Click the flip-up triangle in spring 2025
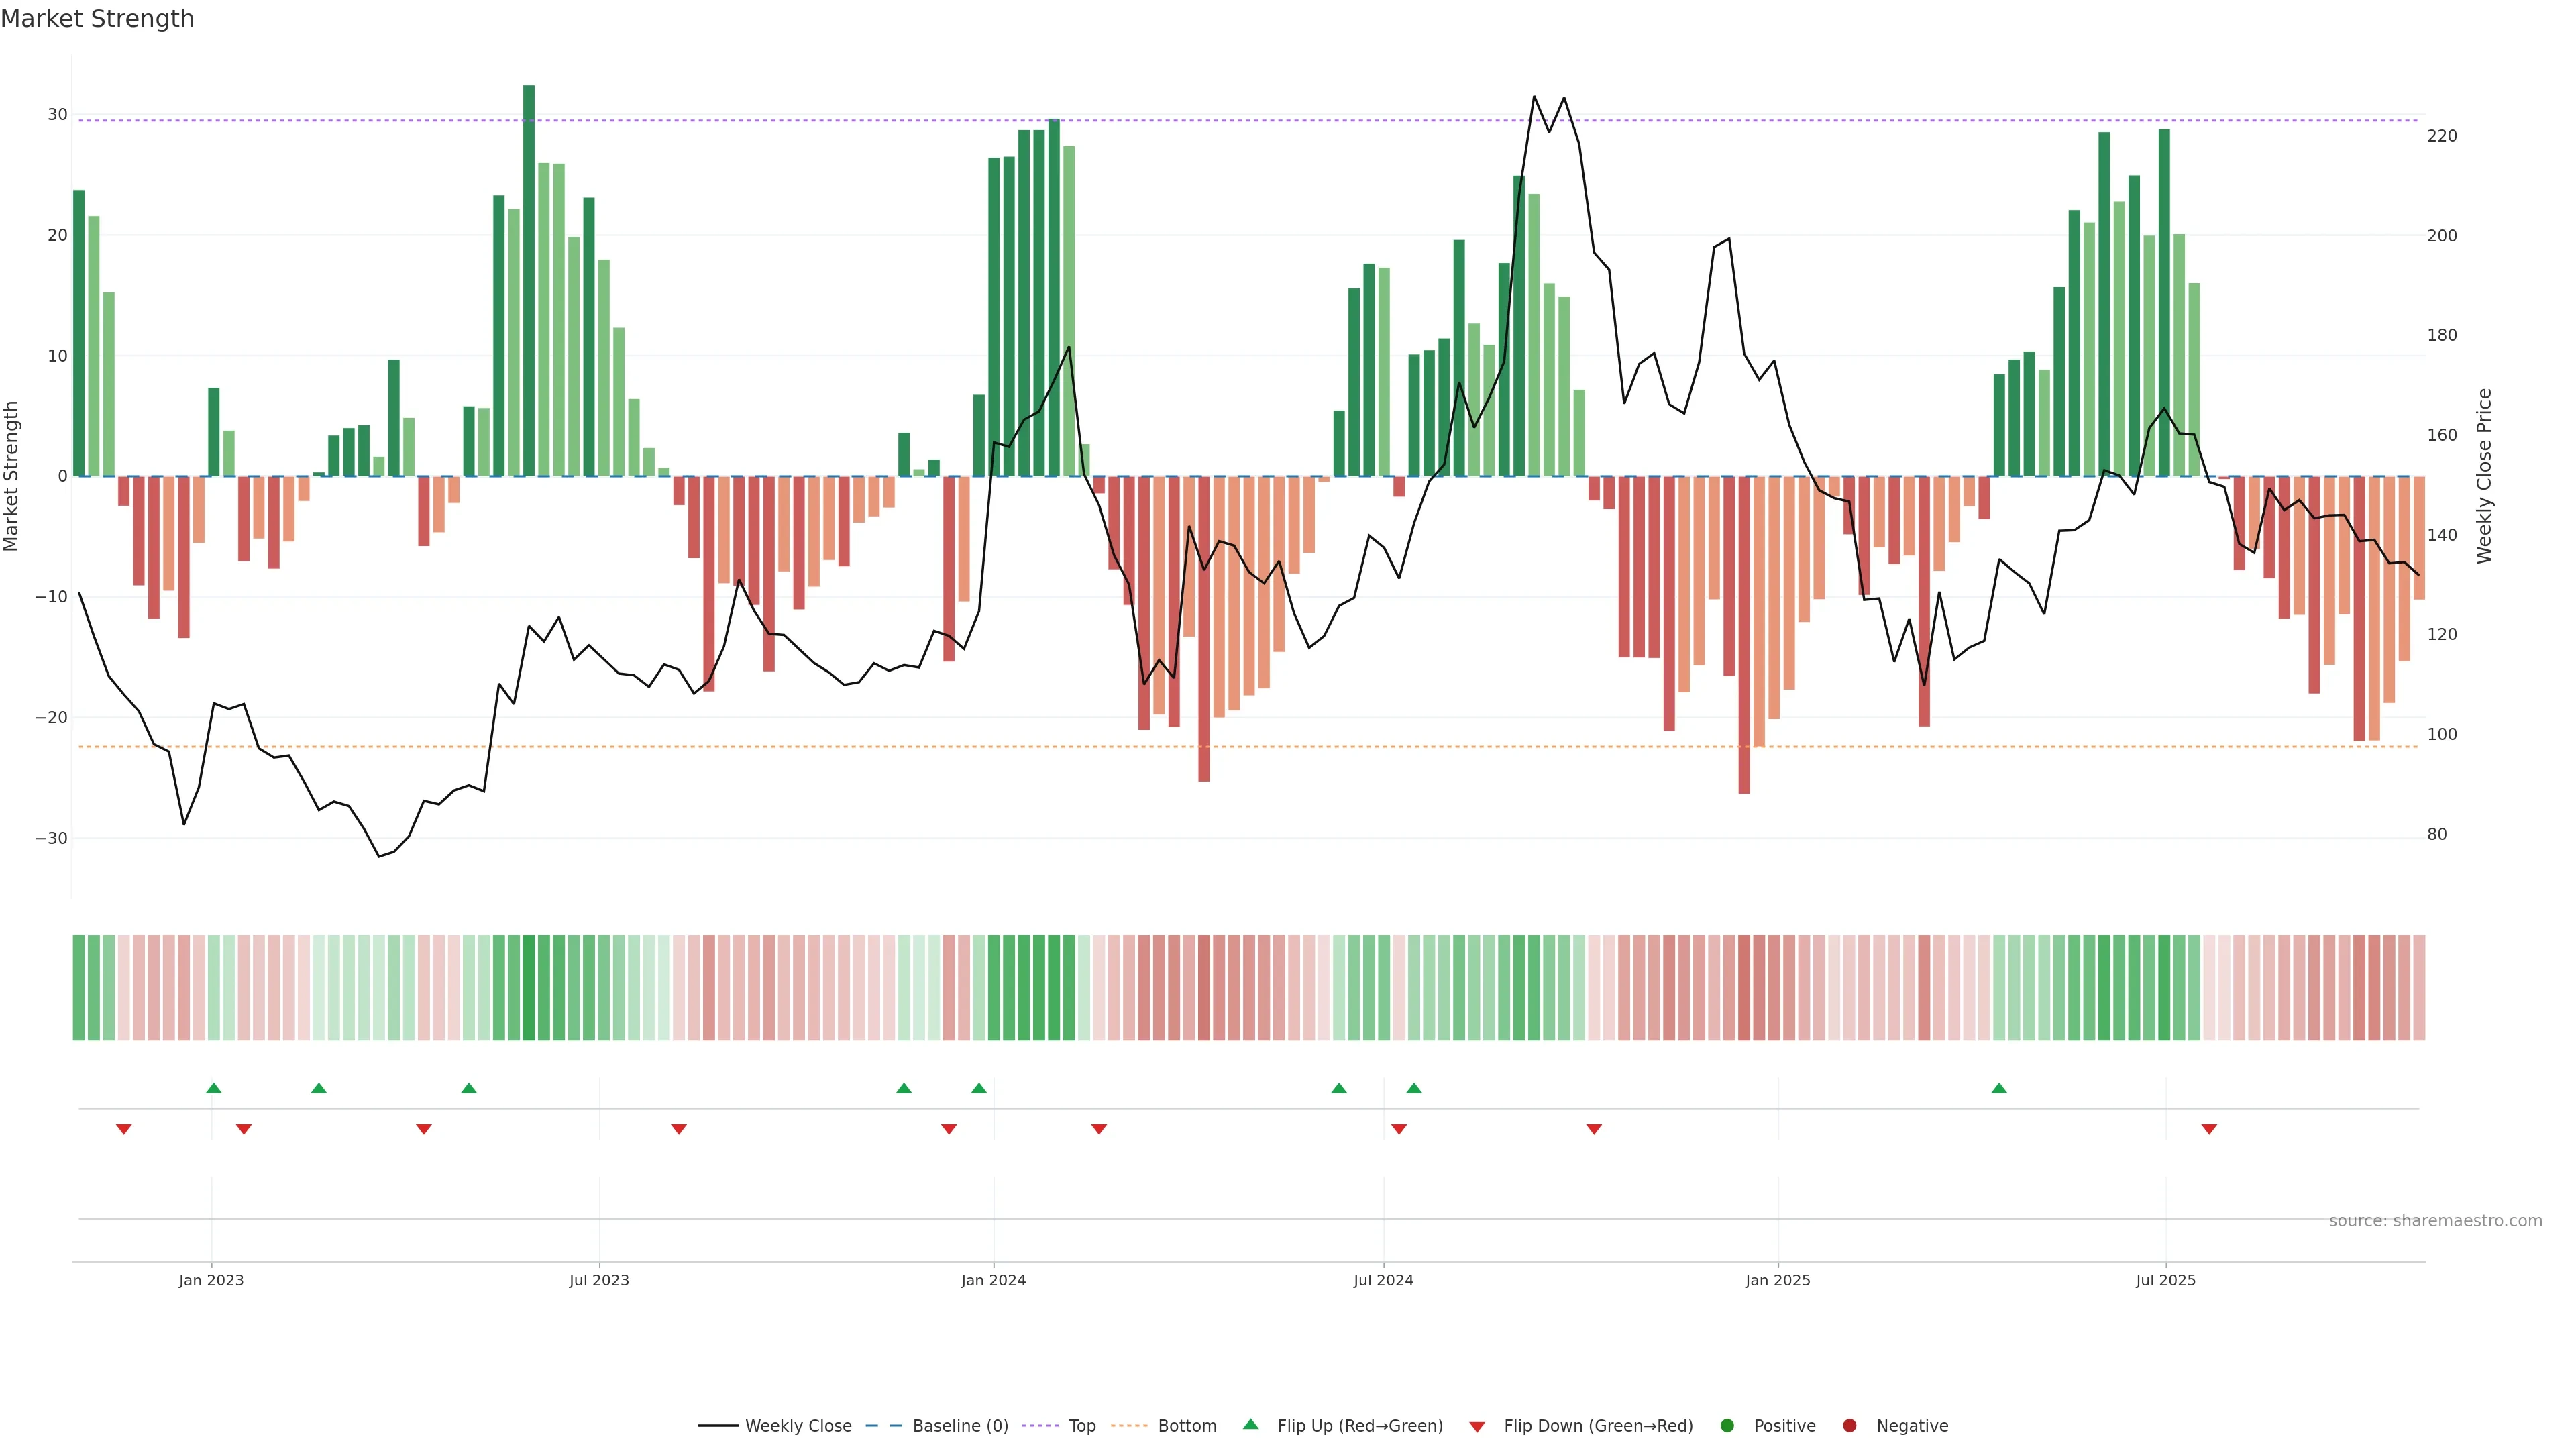Viewport: 2576px width, 1449px height. pyautogui.click(x=1999, y=1088)
